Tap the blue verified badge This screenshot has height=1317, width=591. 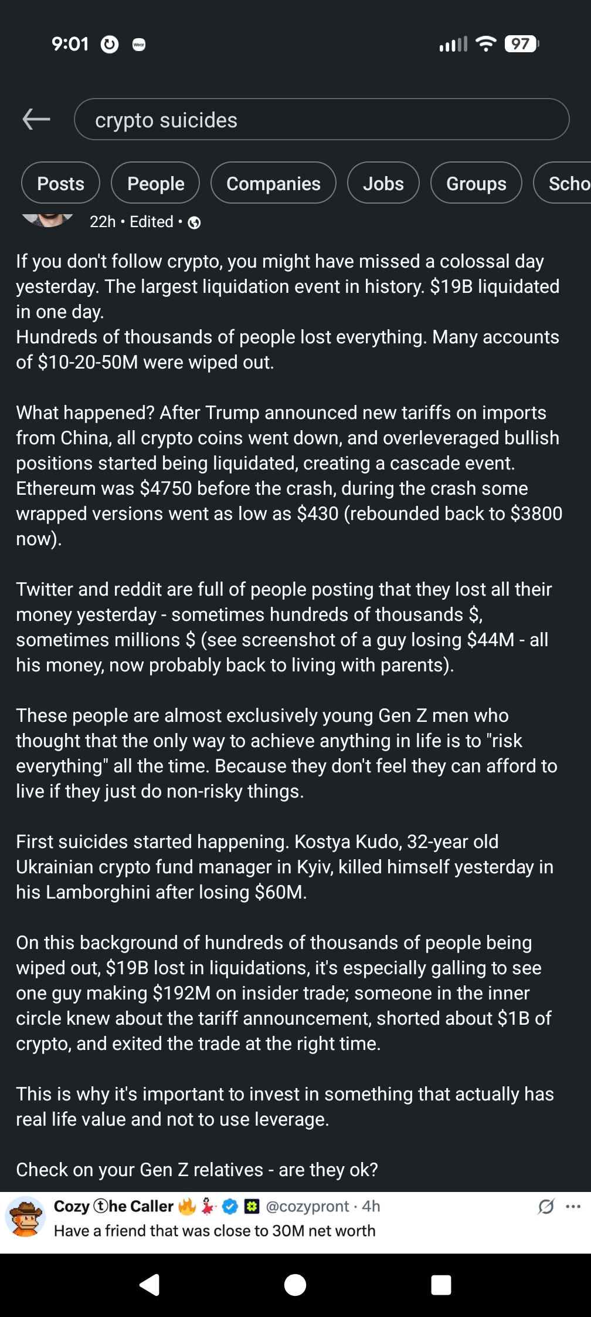coord(230,1207)
